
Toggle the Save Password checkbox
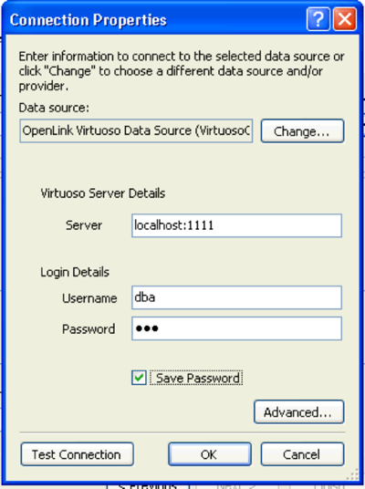(139, 378)
